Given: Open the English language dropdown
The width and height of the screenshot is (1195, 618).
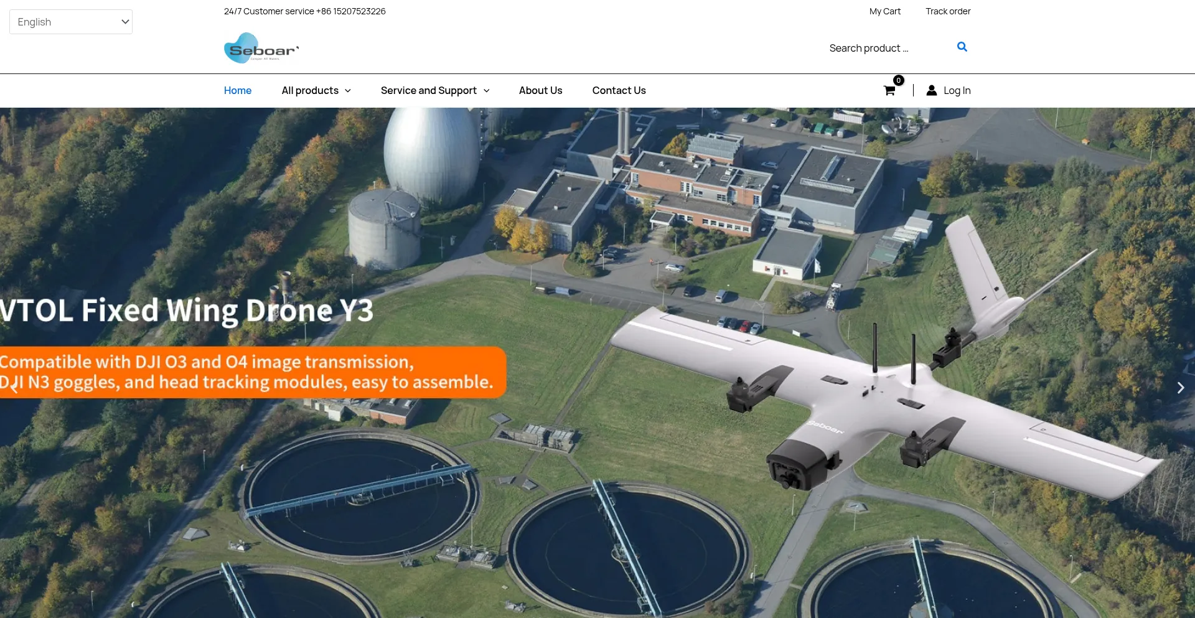Looking at the screenshot, I should [x=71, y=22].
